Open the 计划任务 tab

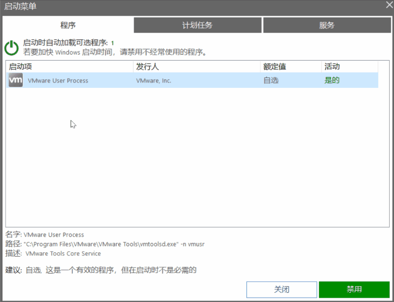click(x=198, y=25)
